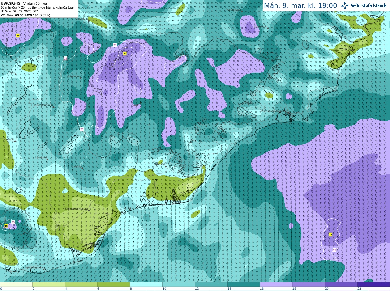Click the 4–6 m/s green legend swatch
The width and height of the screenshot is (390, 291).
point(81,284)
